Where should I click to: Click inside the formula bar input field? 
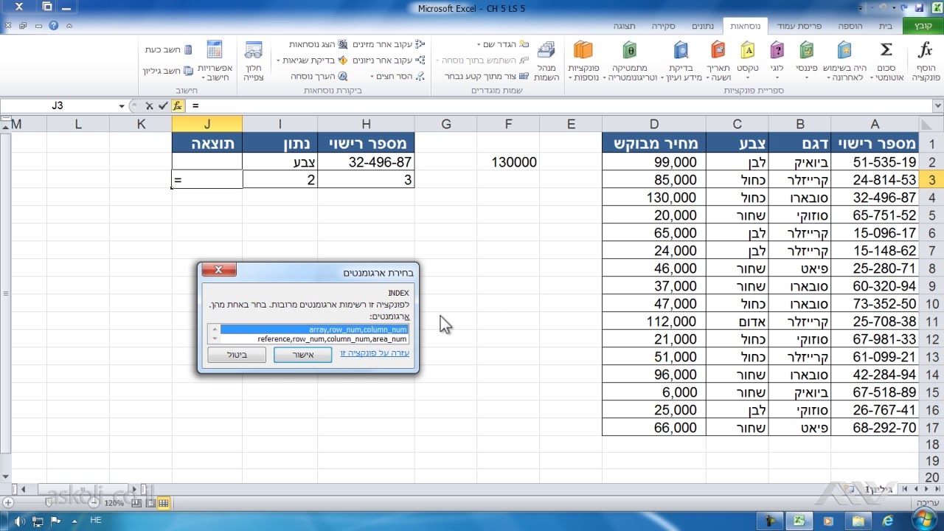click(560, 106)
